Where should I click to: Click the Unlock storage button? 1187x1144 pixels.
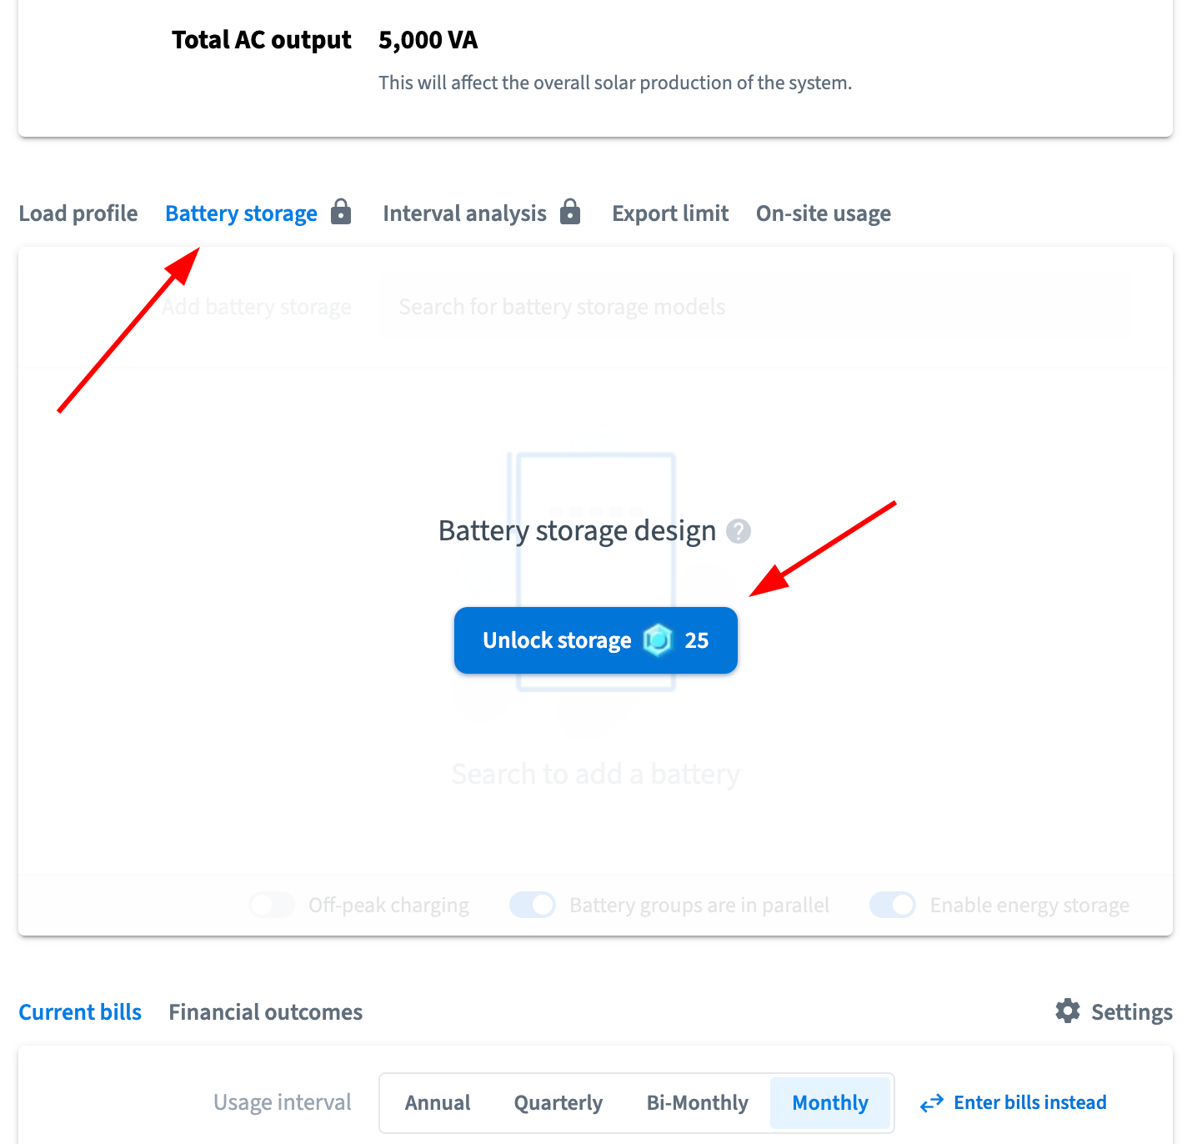click(x=596, y=640)
